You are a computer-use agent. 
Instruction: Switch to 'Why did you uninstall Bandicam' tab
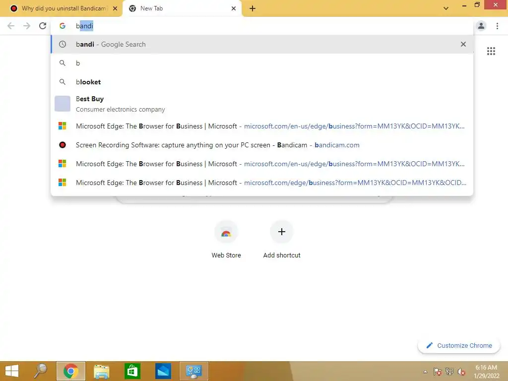pos(61,8)
